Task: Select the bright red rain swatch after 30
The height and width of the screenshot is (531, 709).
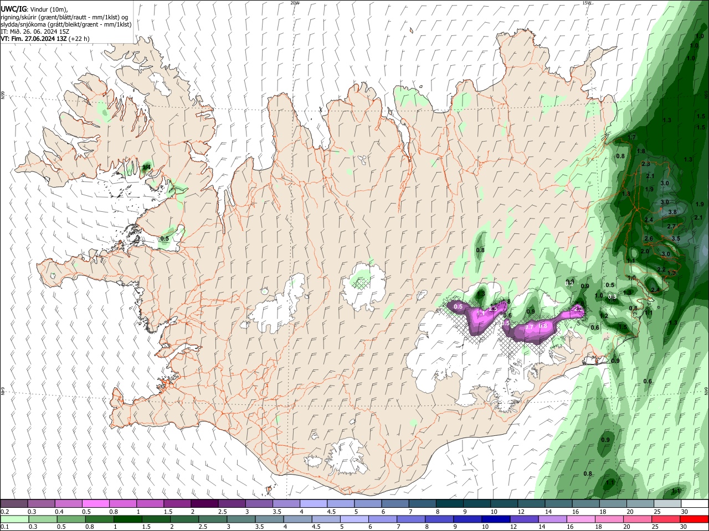Action: click(694, 519)
